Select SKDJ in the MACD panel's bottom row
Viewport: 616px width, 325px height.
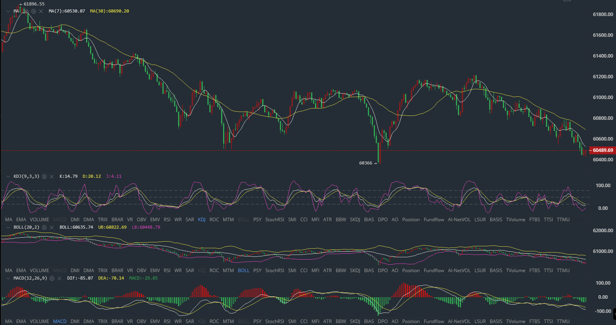tap(355, 321)
